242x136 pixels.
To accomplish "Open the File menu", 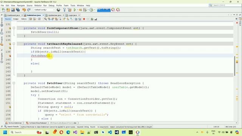I will 2,5.
